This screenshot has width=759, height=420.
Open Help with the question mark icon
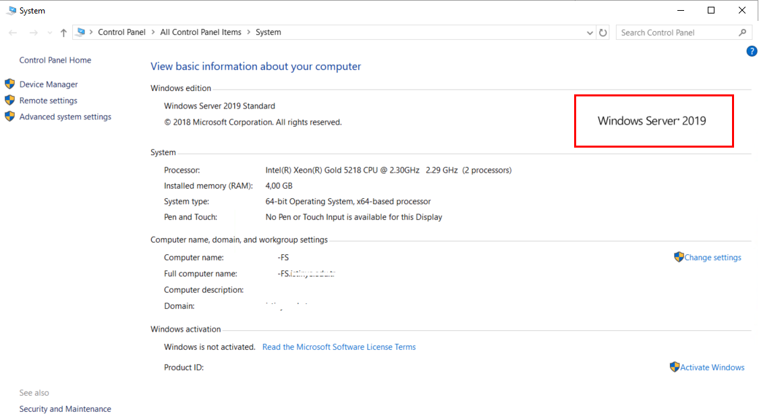(x=752, y=51)
